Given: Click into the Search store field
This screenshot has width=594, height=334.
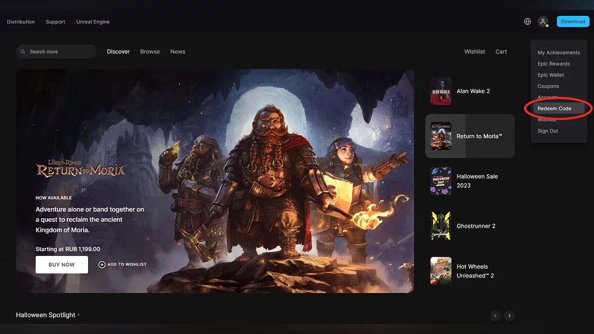Looking at the screenshot, I should pos(59,51).
